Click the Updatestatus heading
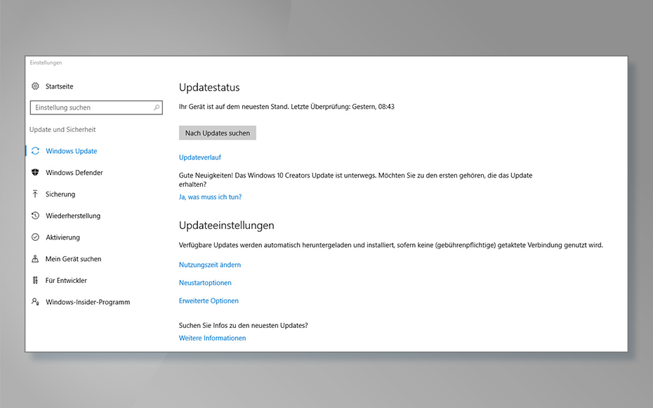653x408 pixels. click(209, 87)
